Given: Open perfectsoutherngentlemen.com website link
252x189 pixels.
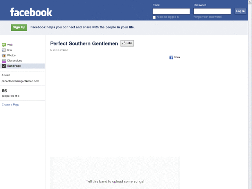Looking at the screenshot, I should (20, 81).
